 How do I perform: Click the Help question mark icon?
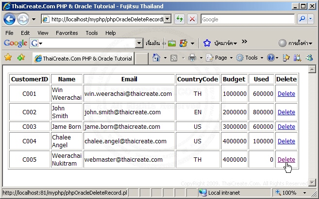(270, 58)
